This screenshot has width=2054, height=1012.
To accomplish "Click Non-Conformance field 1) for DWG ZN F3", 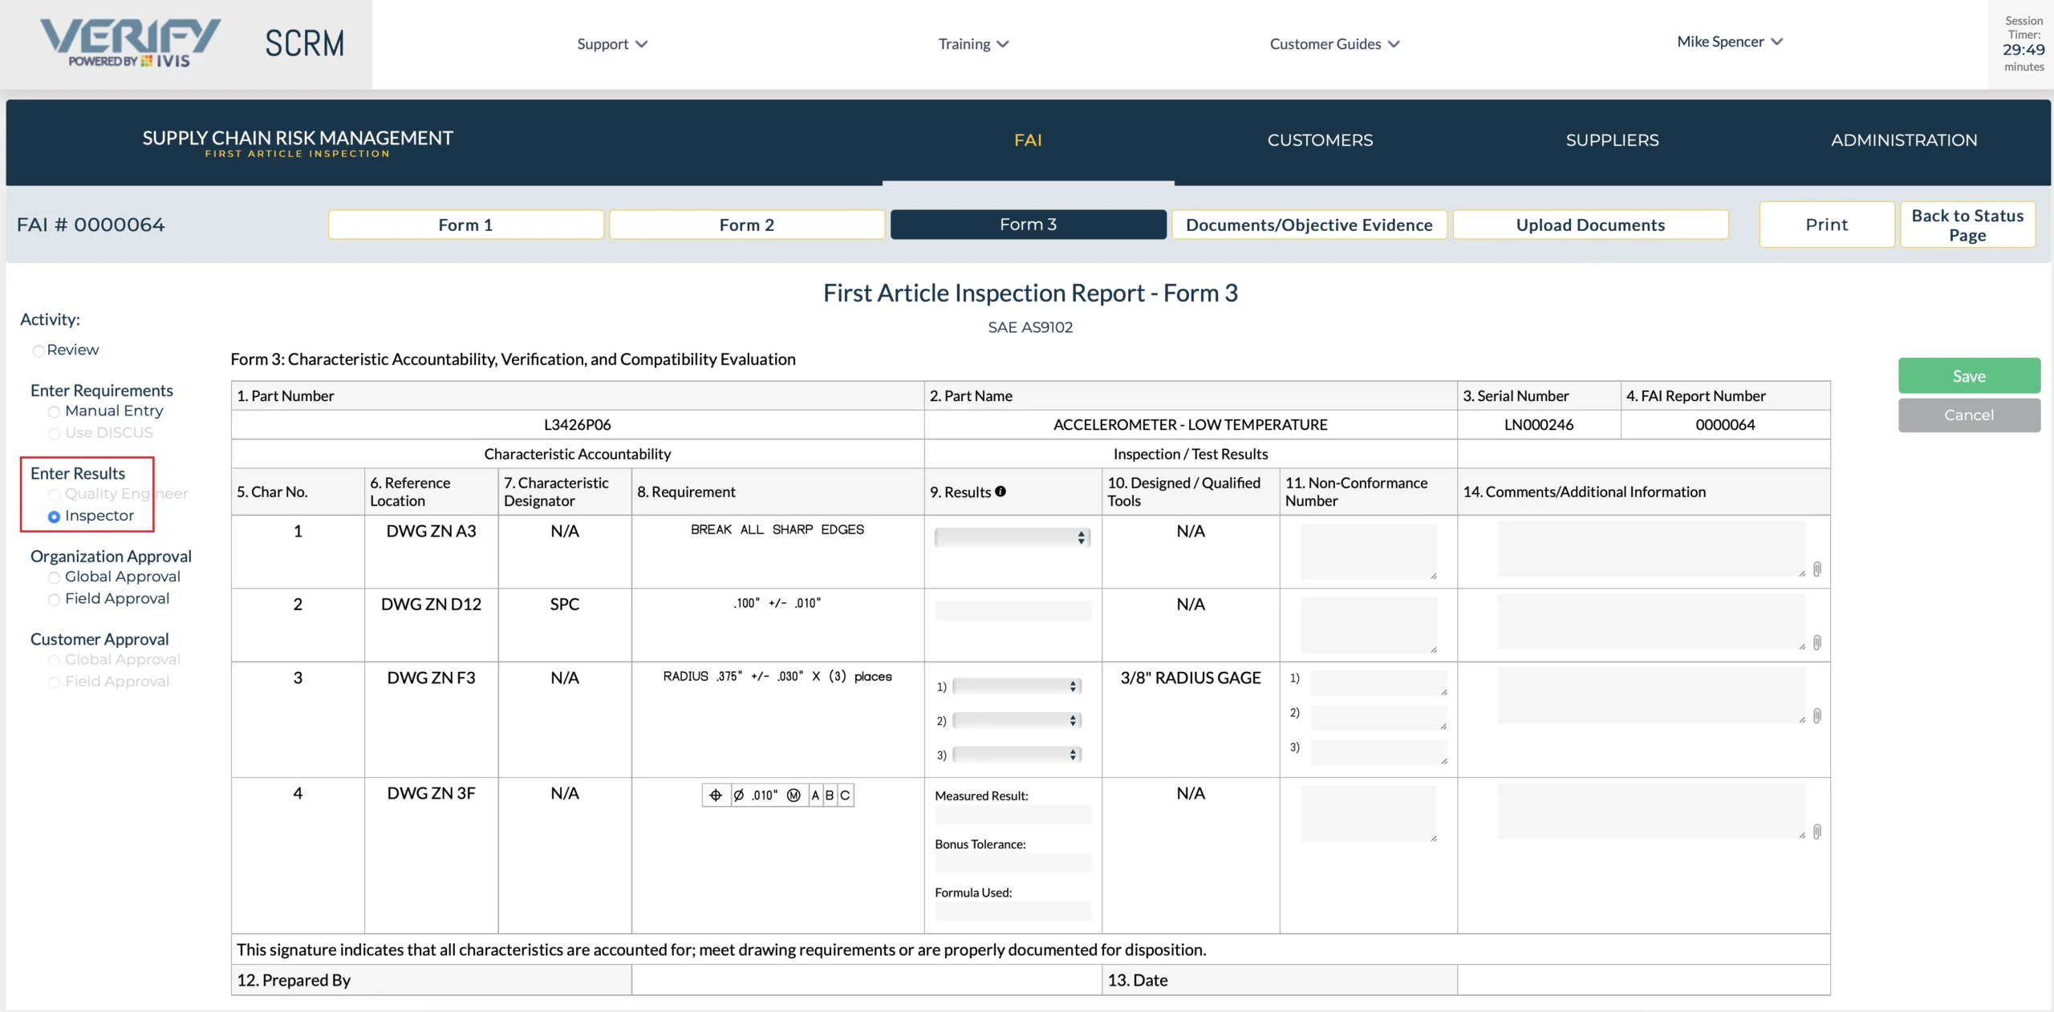I will click(1378, 682).
